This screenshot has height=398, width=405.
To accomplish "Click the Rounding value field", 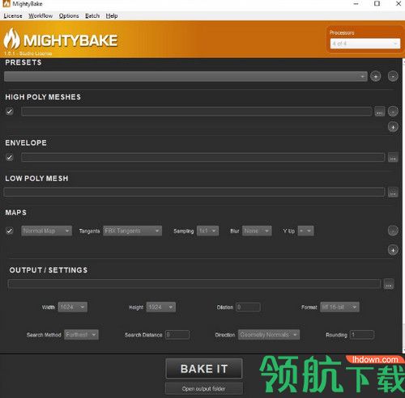I will [x=362, y=335].
